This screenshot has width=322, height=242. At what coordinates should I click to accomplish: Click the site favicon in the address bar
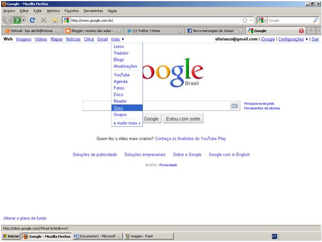pyautogui.click(x=66, y=20)
